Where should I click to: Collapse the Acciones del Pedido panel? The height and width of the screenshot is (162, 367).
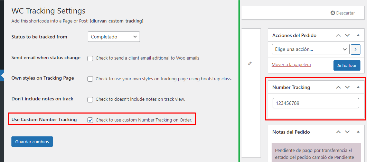(358, 35)
